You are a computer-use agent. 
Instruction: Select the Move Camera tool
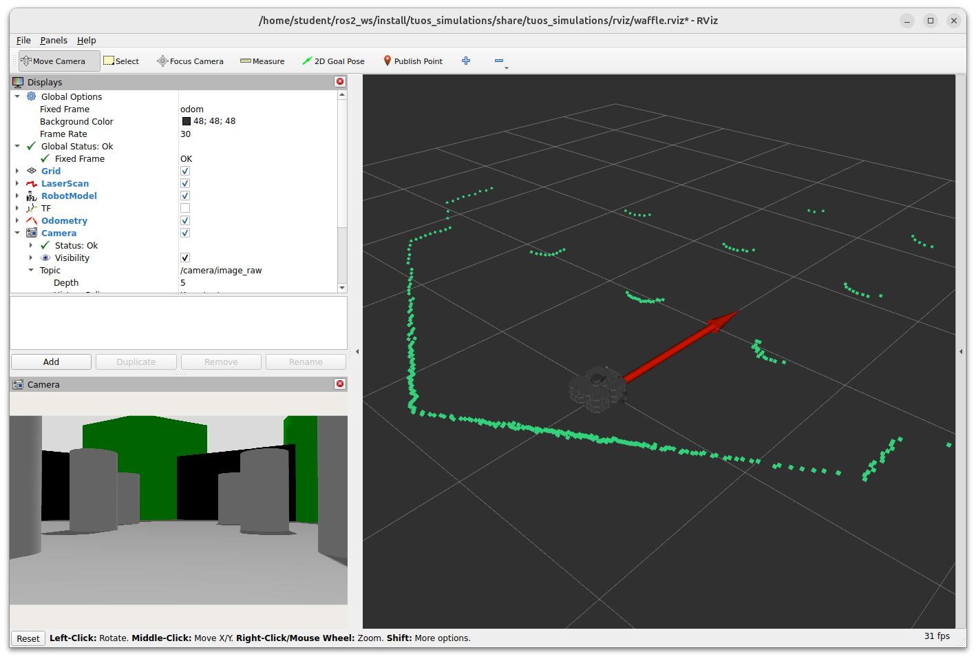click(x=59, y=61)
